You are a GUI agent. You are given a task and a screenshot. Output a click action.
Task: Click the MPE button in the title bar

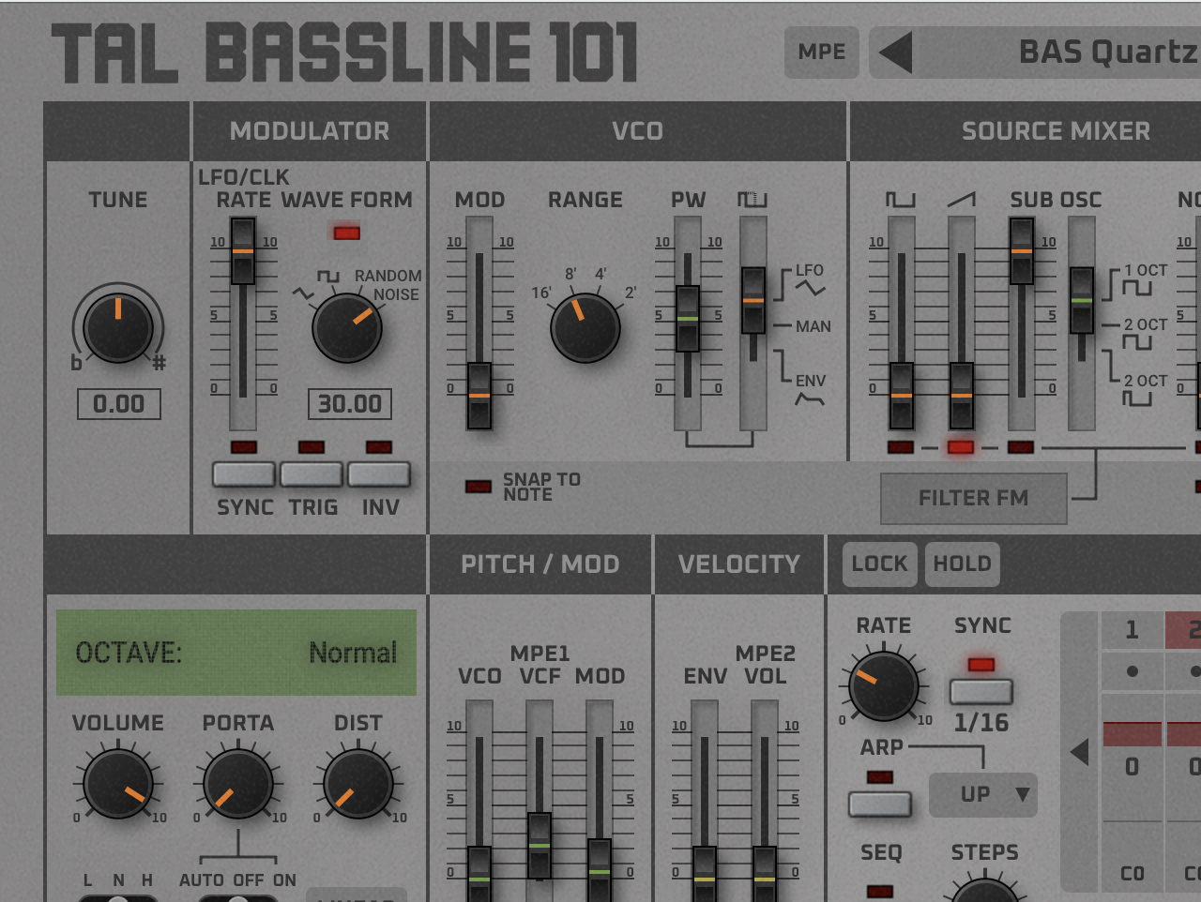click(821, 53)
